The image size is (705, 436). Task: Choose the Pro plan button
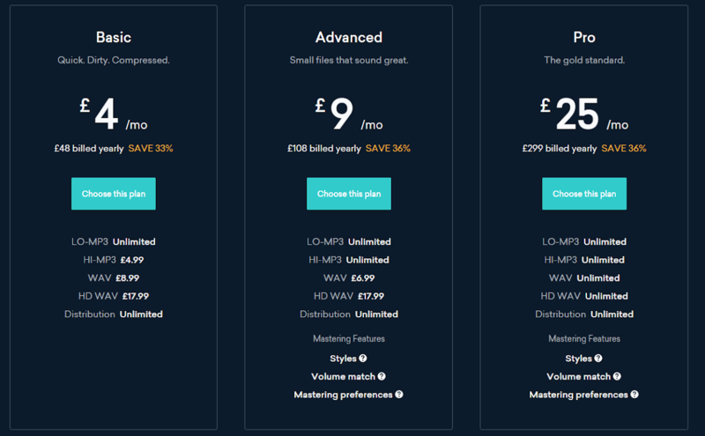coord(583,194)
